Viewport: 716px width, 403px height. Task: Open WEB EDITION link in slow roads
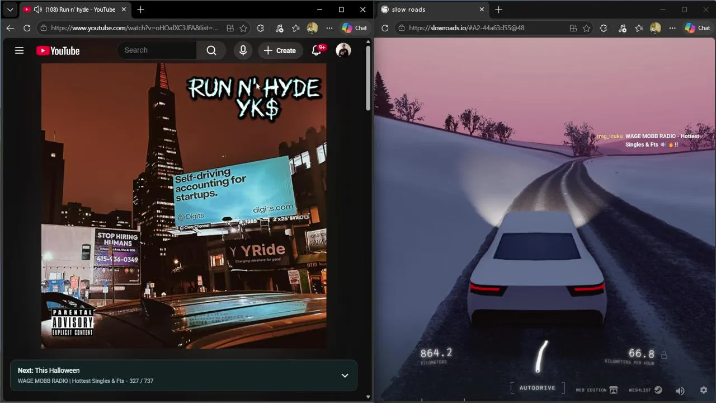click(x=596, y=390)
